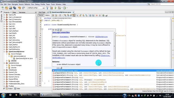Select prepareCall(String sql) highlighted completion

[113, 71]
